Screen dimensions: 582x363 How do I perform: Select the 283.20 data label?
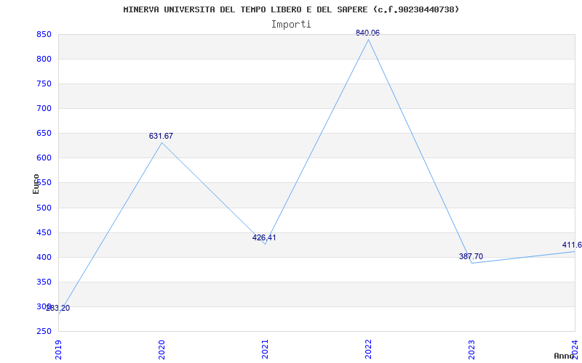point(58,308)
